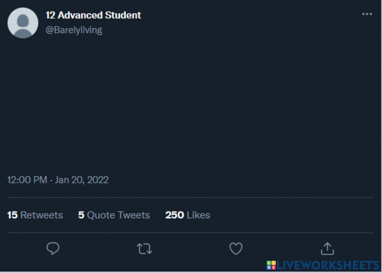Click the reply speech bubble icon
This screenshot has width=382, height=273.
click(53, 249)
